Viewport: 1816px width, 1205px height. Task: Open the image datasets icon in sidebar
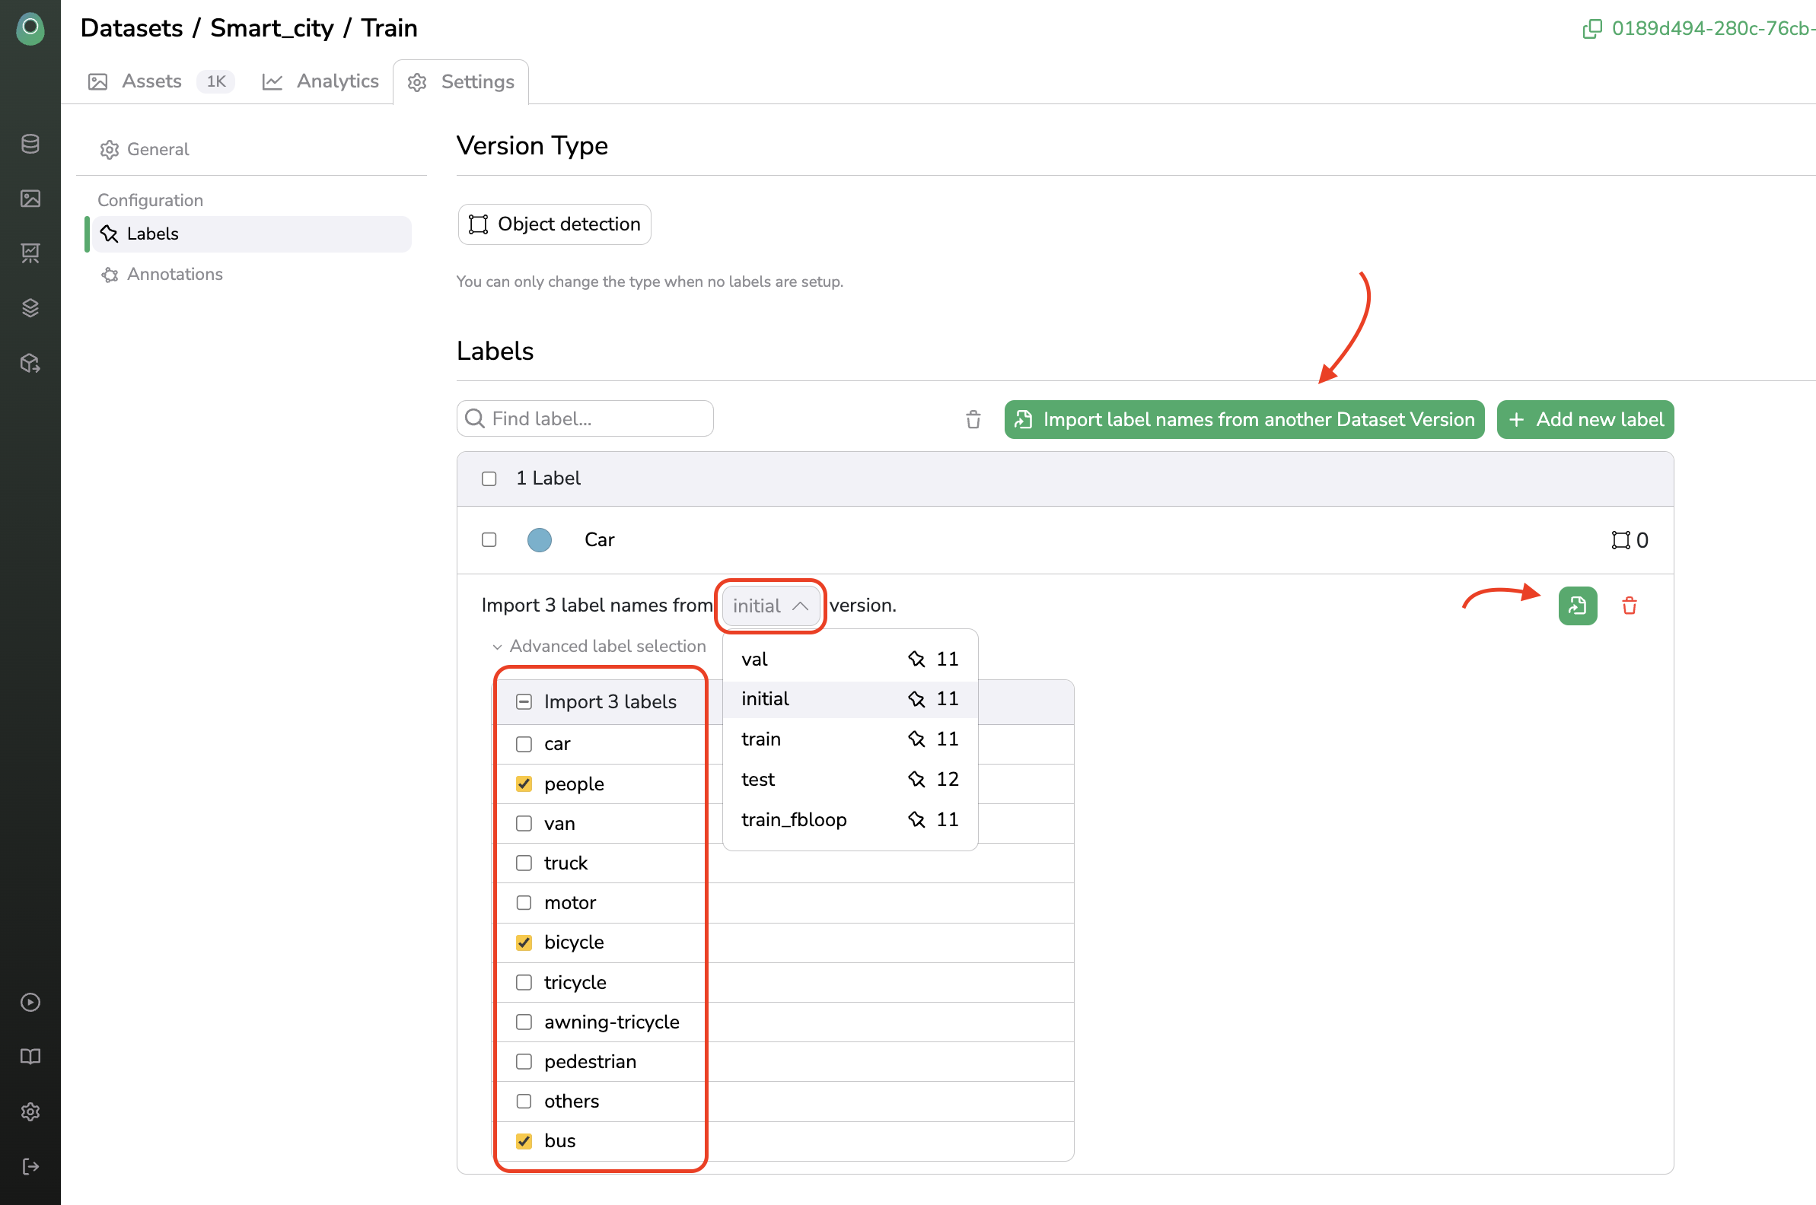30,199
